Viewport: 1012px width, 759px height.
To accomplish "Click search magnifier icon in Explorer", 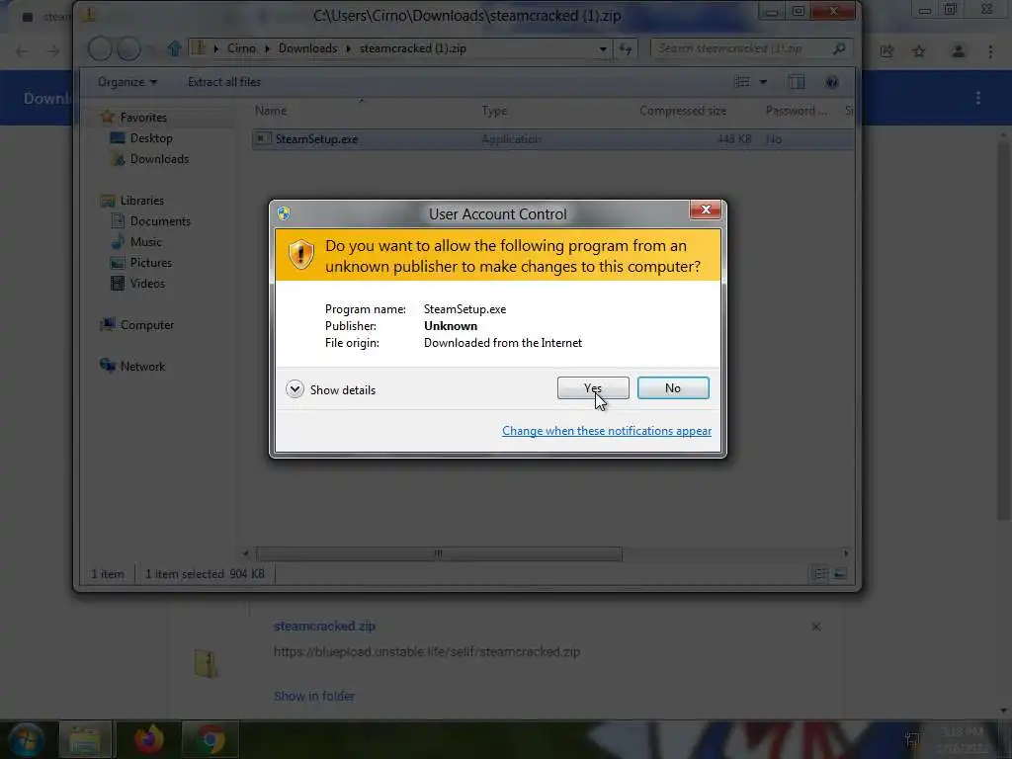I will click(839, 48).
